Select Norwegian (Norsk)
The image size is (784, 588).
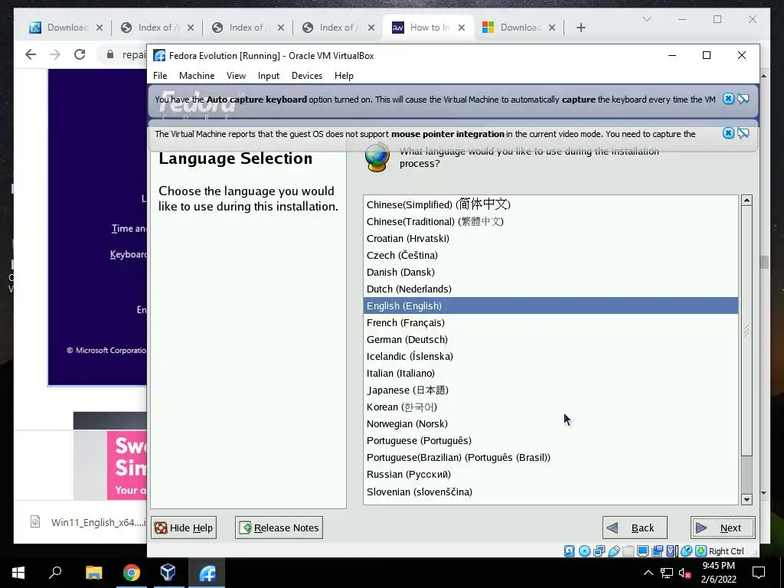550,423
